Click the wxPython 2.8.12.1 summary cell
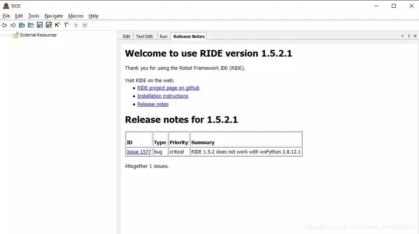419x234 pixels. coord(246,152)
